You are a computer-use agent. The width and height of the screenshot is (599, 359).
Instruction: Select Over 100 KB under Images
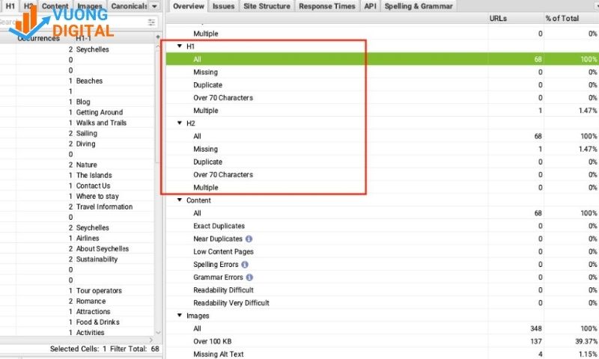click(213, 341)
